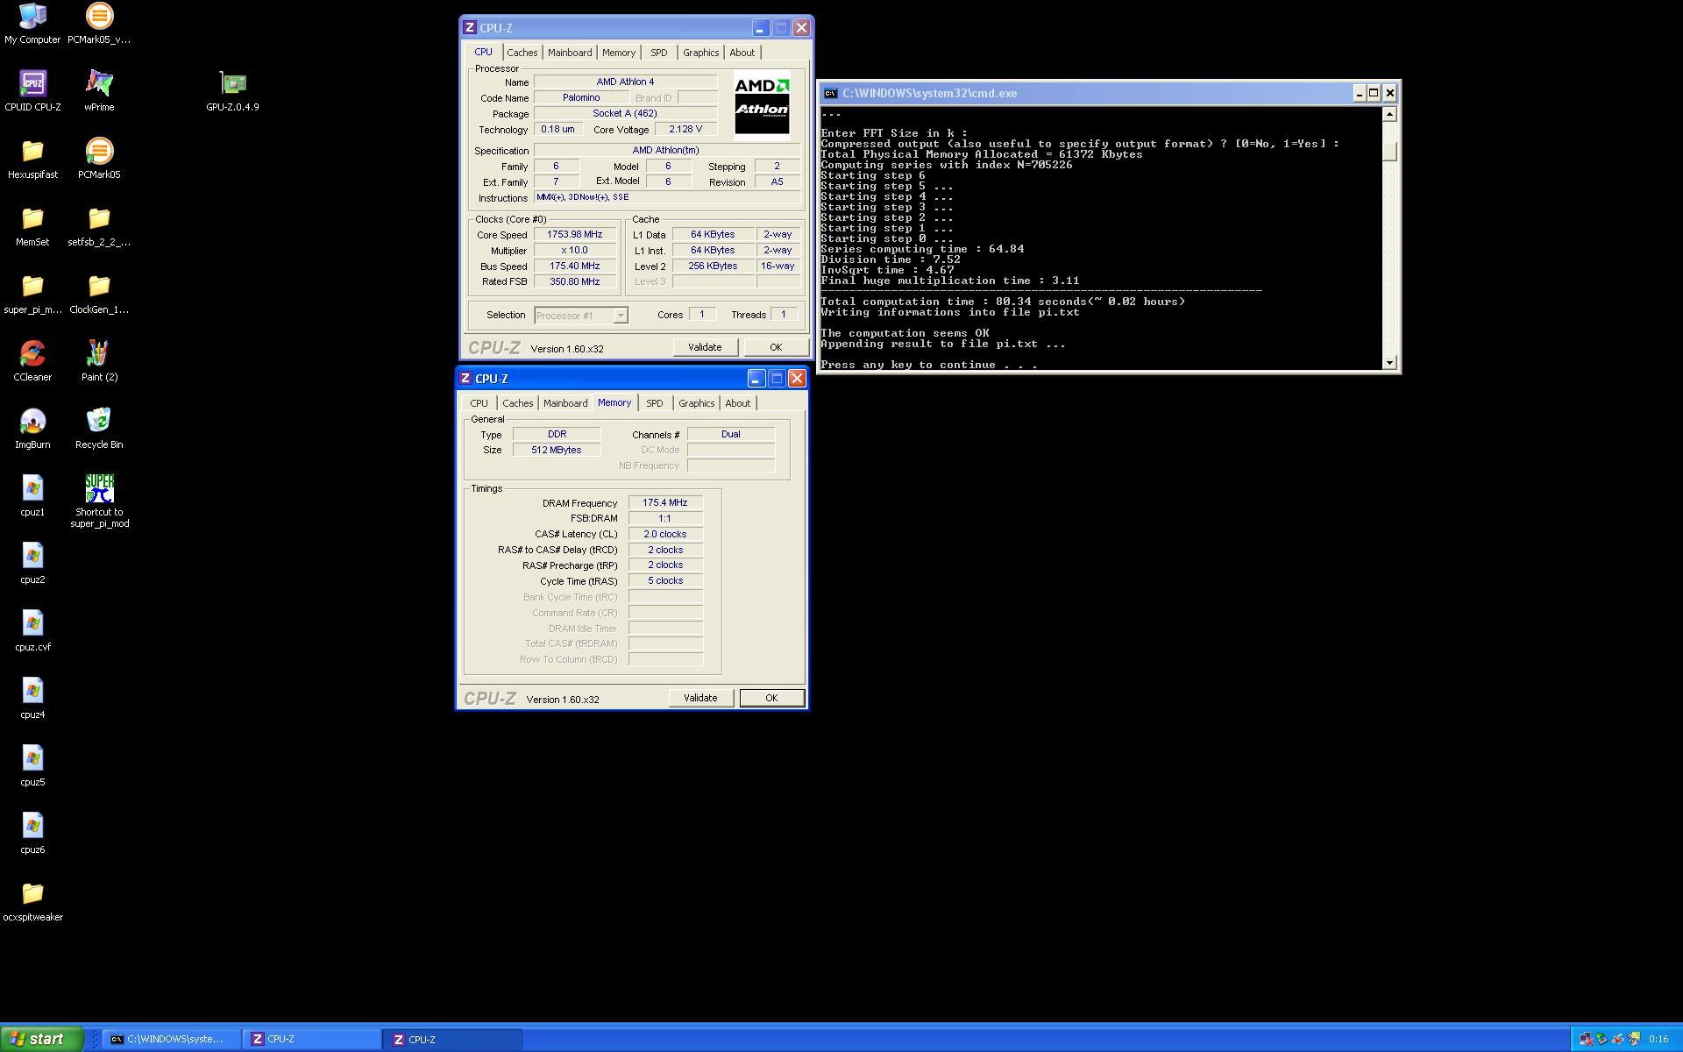Click "Total computation time : 80.34 seconds" line

point(1003,302)
